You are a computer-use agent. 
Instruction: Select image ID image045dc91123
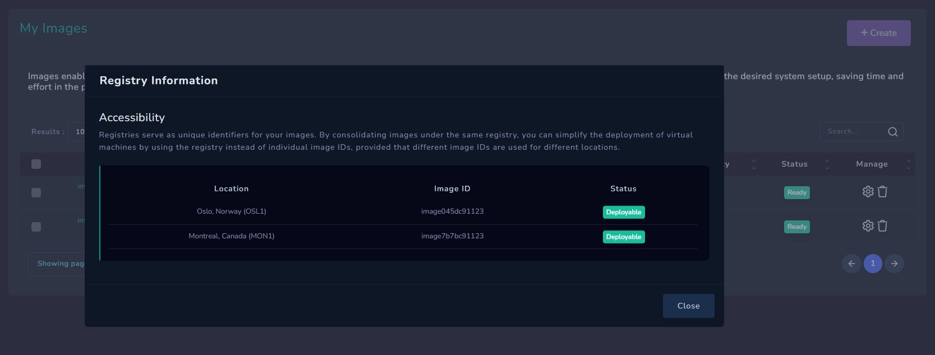pyautogui.click(x=452, y=211)
